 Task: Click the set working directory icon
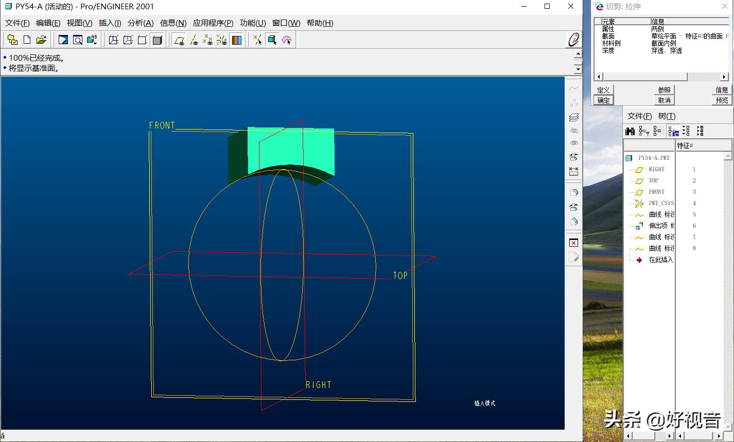click(12, 40)
